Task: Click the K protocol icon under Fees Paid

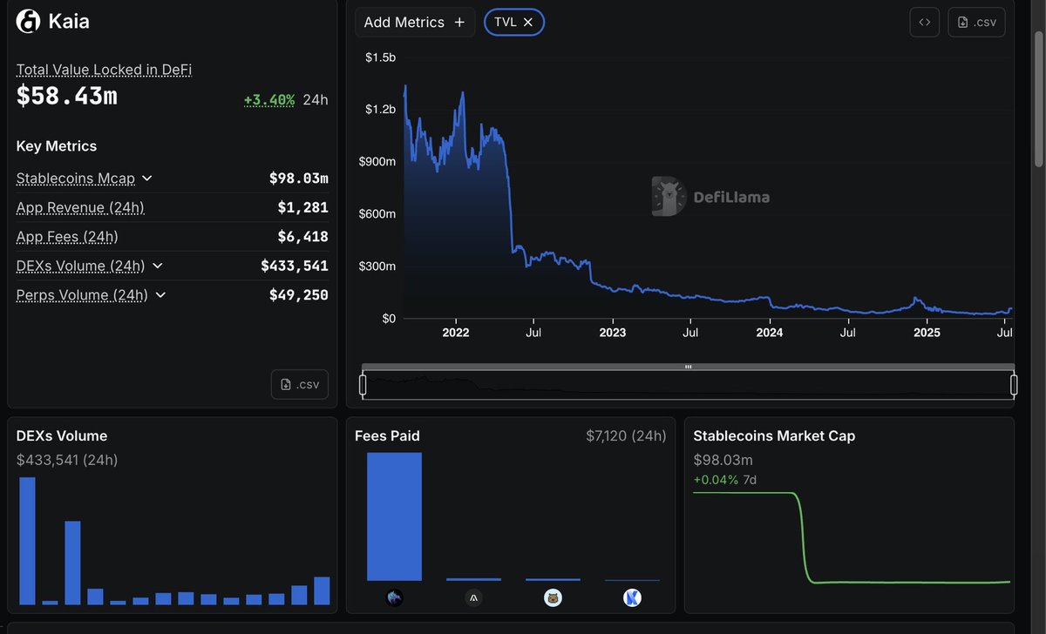Action: tap(632, 597)
